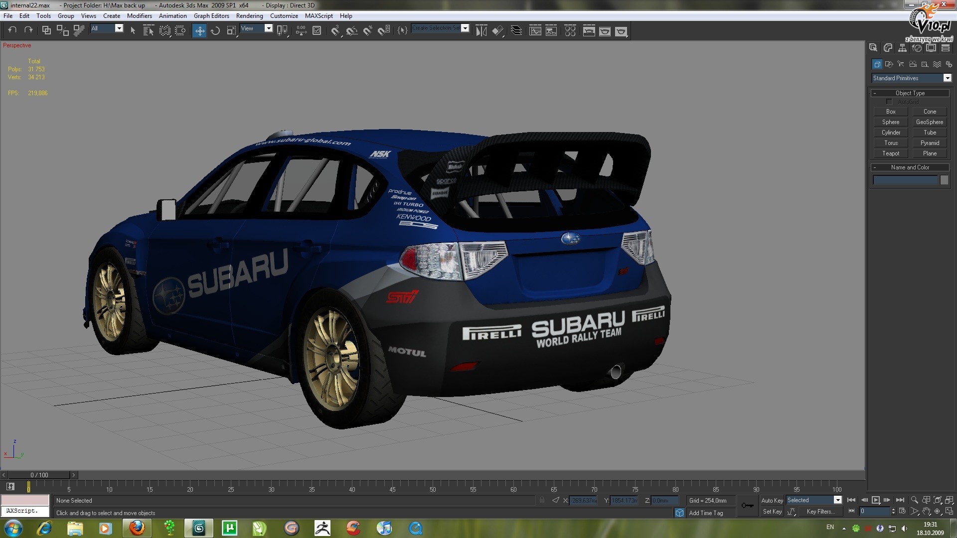Click the GeoSphere primitive button

pos(930,122)
